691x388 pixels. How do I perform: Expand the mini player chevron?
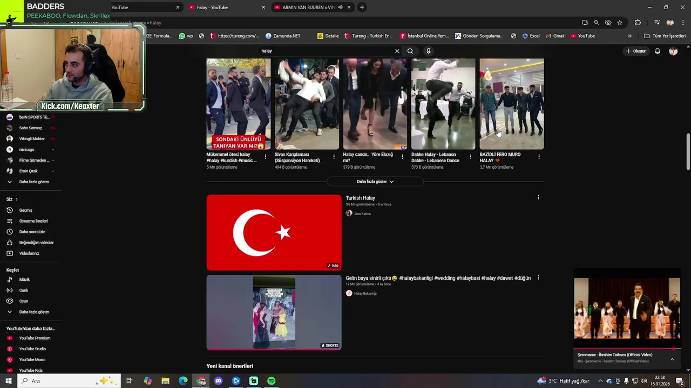click(672, 359)
